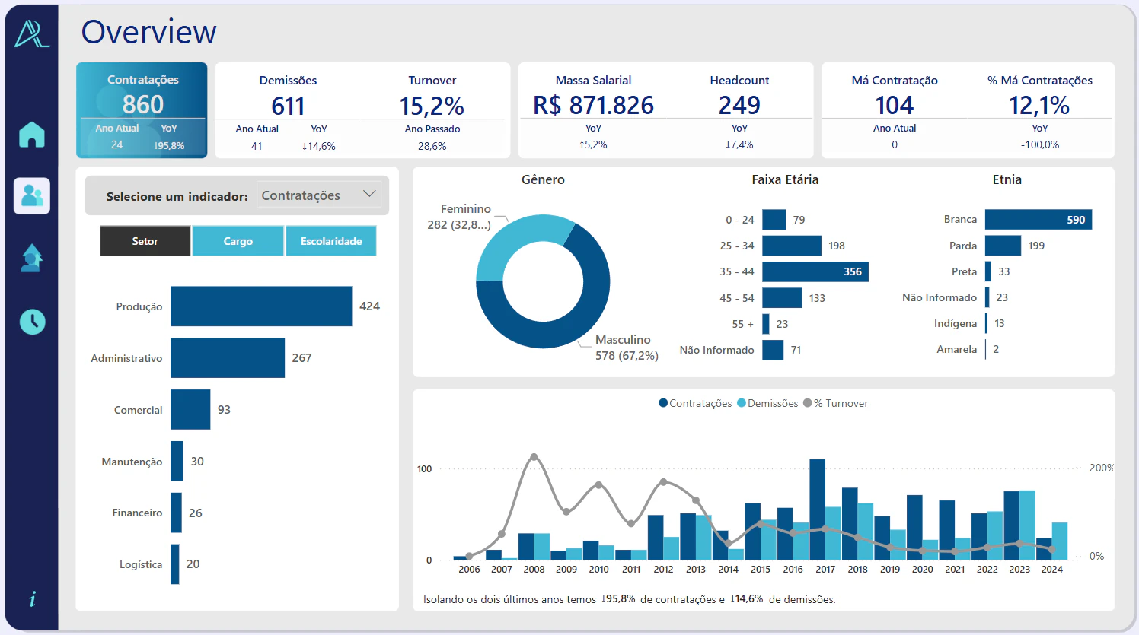Click the Etnia chart title
Image resolution: width=1139 pixels, height=635 pixels.
[x=1007, y=179]
